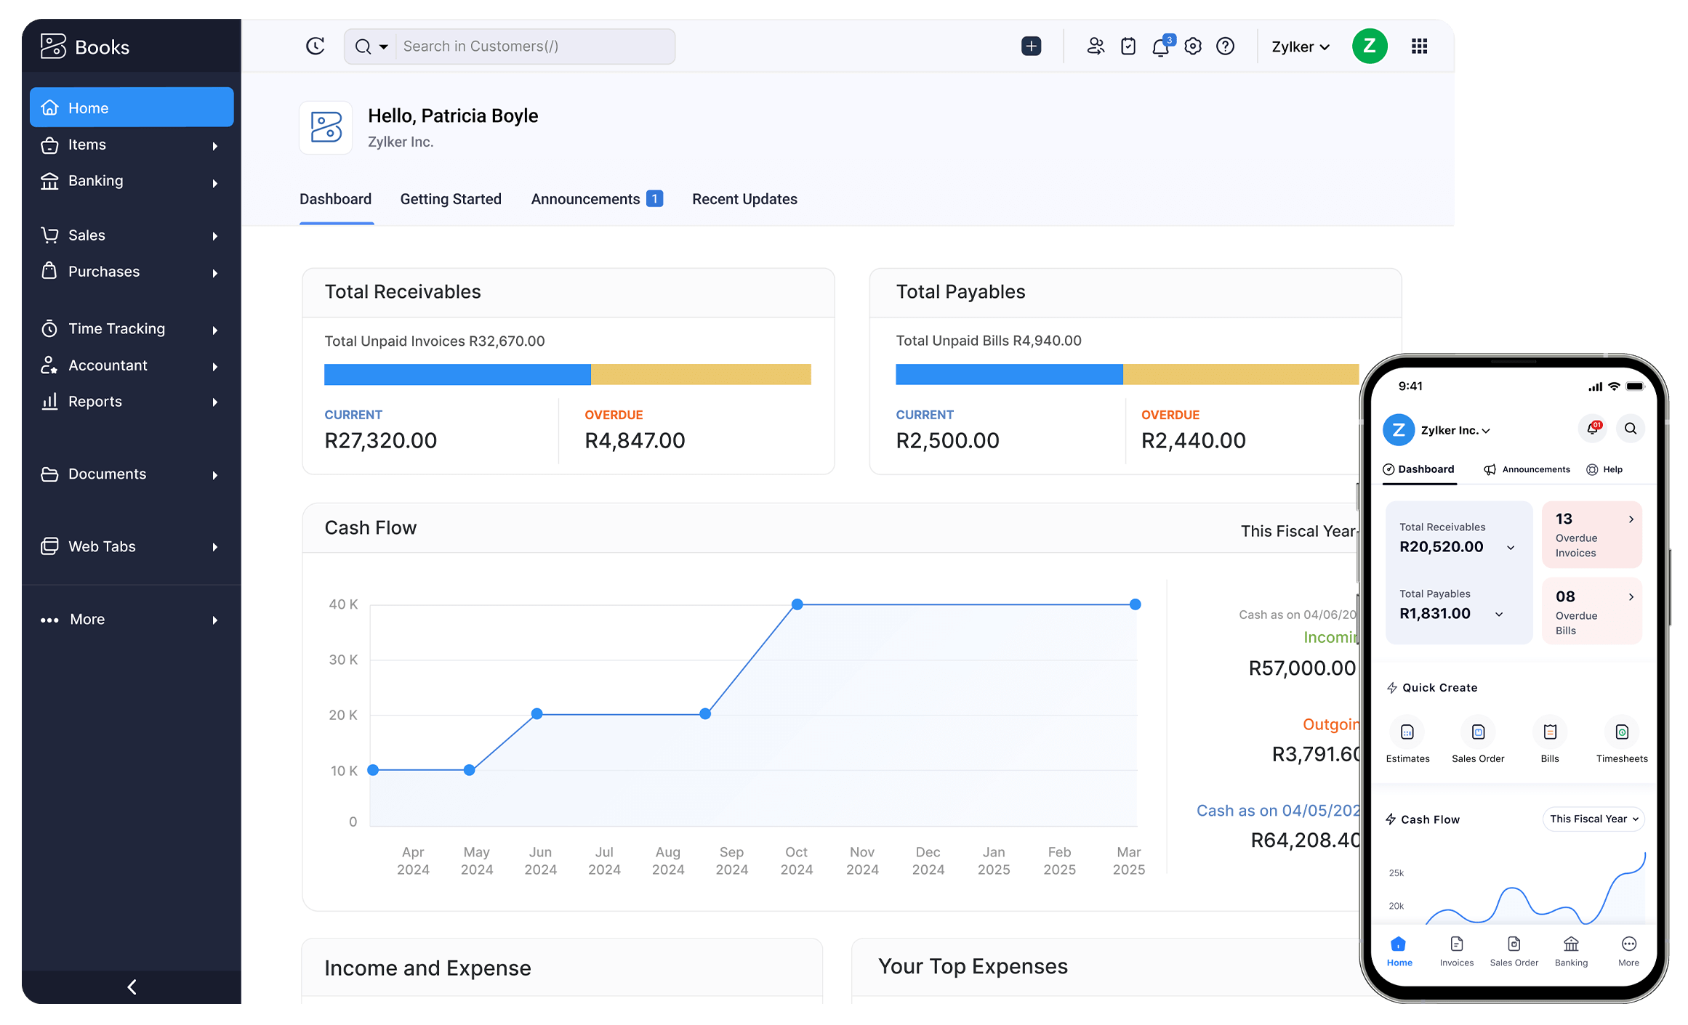The width and height of the screenshot is (1688, 1025).
Task: Switch to the Getting Started tab
Action: (x=451, y=199)
